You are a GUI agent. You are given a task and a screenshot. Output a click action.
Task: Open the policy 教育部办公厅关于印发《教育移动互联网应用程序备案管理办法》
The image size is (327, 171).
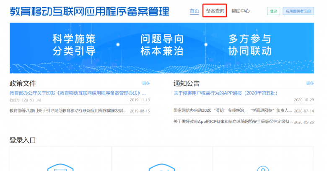pyautogui.click(x=78, y=93)
